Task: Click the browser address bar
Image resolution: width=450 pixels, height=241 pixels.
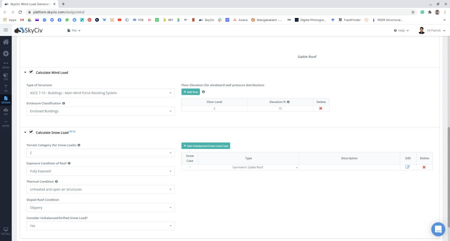Action: point(220,12)
